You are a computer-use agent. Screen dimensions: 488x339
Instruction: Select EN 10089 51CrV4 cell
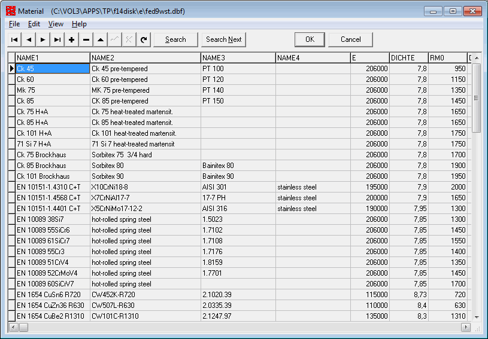(53, 262)
